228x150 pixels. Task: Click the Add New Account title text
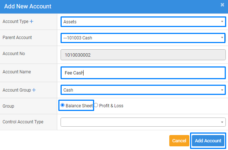coord(28,6)
